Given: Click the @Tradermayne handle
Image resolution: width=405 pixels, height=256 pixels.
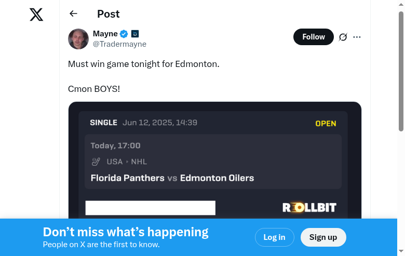Looking at the screenshot, I should [119, 44].
